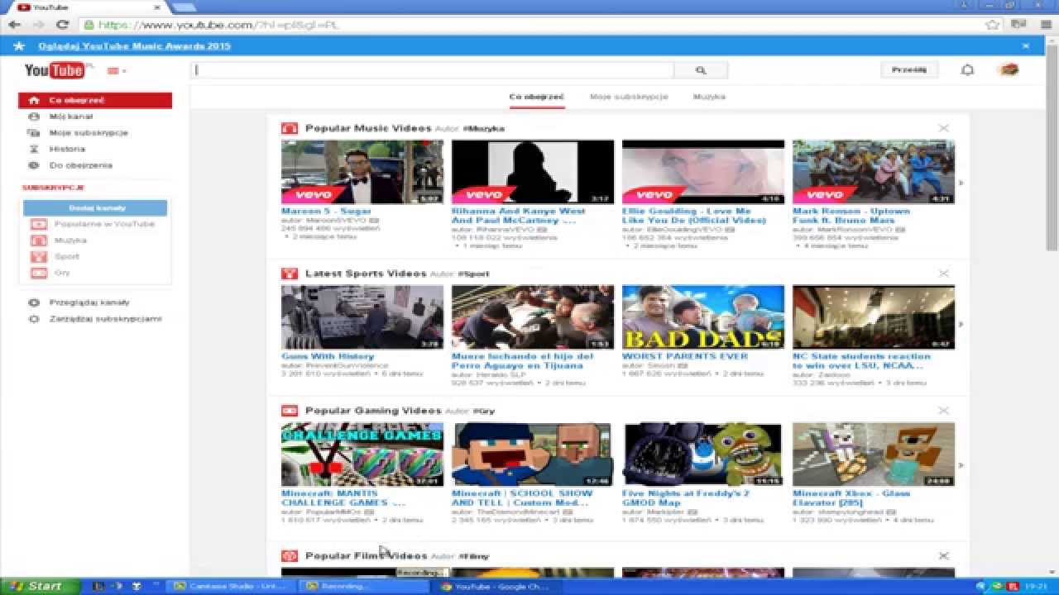
Task: Switch to the Moje subskrypcje tab
Action: [629, 97]
